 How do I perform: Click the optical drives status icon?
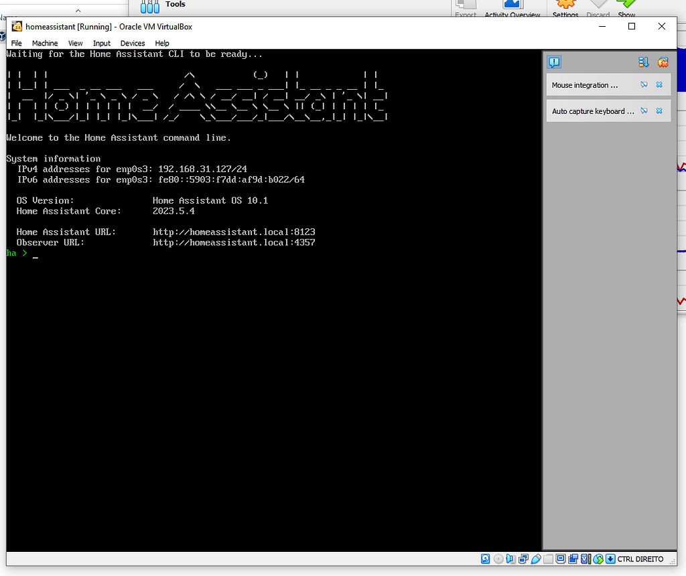[498, 559]
